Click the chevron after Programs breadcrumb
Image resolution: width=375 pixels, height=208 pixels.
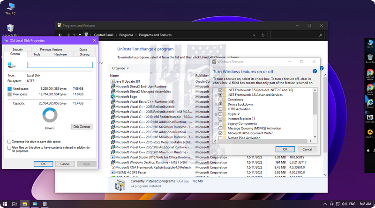(136, 35)
